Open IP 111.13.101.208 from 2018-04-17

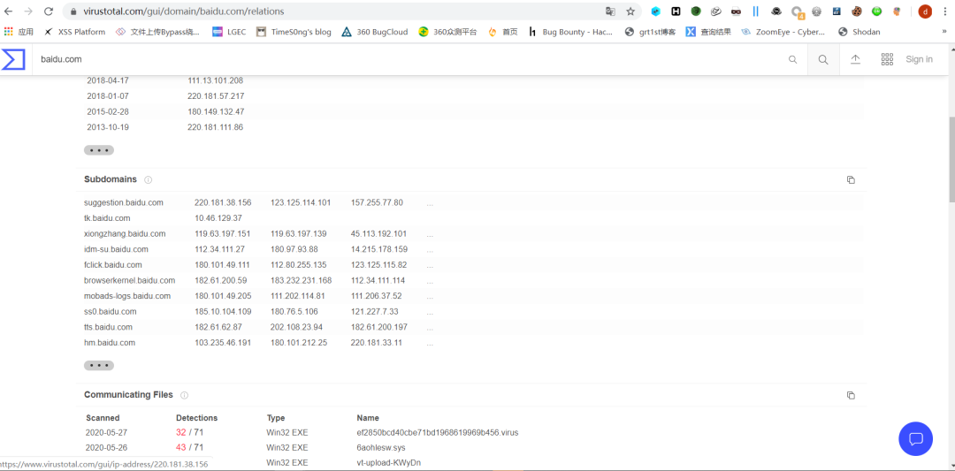coord(216,80)
